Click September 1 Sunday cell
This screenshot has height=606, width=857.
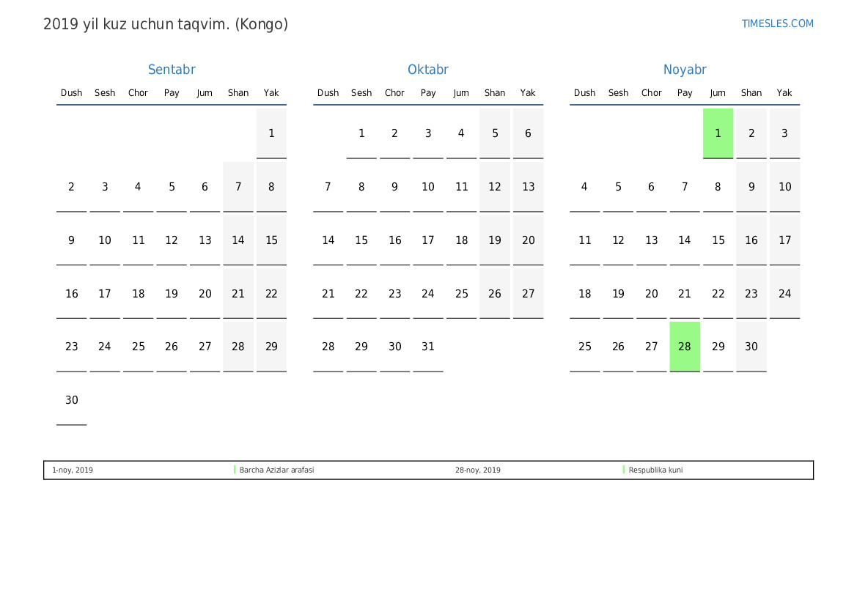point(271,133)
